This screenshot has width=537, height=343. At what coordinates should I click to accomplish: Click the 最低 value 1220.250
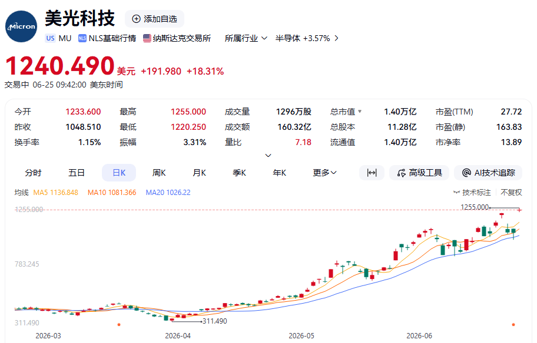tap(188, 127)
